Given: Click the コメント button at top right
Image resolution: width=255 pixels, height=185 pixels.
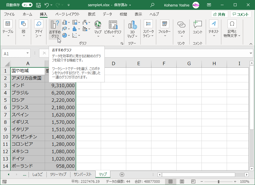Looking at the screenshot, I should coord(241,14).
